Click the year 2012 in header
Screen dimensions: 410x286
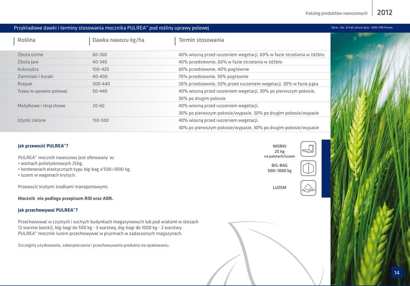click(384, 12)
